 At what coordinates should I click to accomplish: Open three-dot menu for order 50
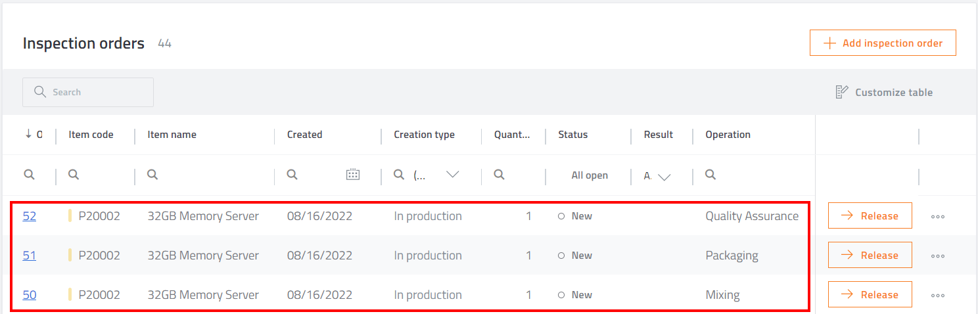[938, 295]
